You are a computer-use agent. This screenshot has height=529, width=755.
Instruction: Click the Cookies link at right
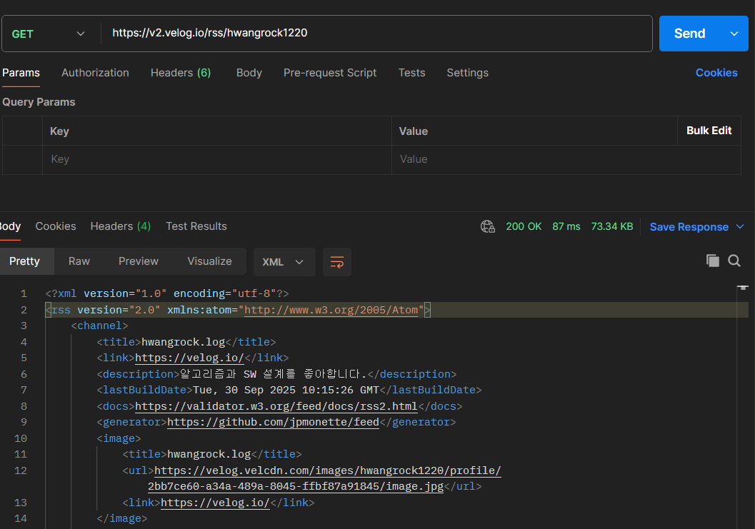(716, 73)
